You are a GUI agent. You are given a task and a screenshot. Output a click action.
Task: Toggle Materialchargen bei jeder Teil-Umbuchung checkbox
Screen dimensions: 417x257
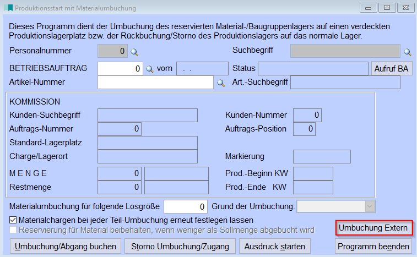pyautogui.click(x=14, y=220)
